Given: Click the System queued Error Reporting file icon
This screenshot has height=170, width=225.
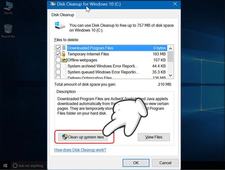Looking at the screenshot, I should (x=64, y=72).
